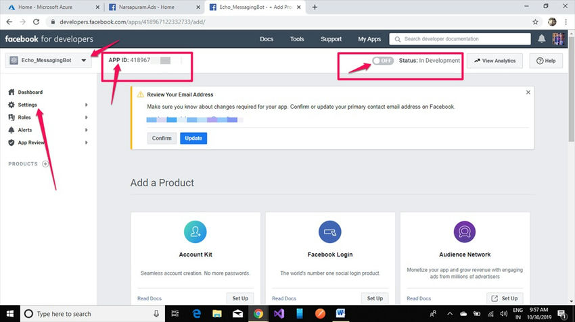Open My Apps menu
Screen dimensions: 575x322
pos(369,38)
